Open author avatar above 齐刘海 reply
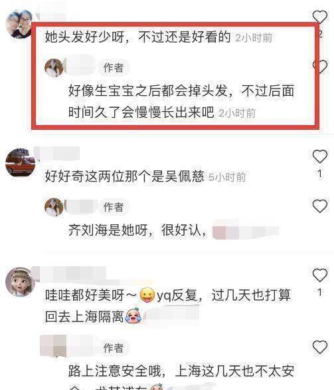This screenshot has height=390, width=334. pyautogui.click(x=54, y=207)
